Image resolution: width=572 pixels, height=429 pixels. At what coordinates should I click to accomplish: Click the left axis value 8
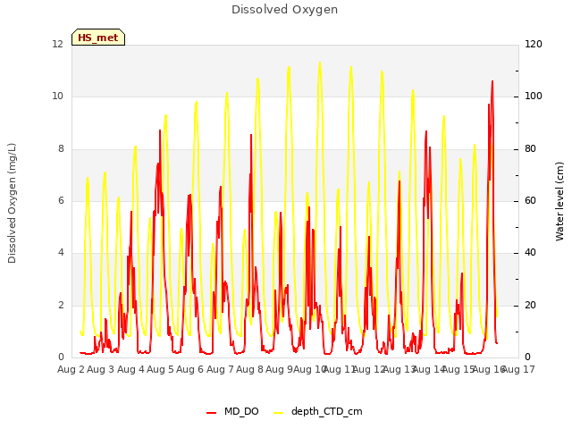tap(61, 149)
